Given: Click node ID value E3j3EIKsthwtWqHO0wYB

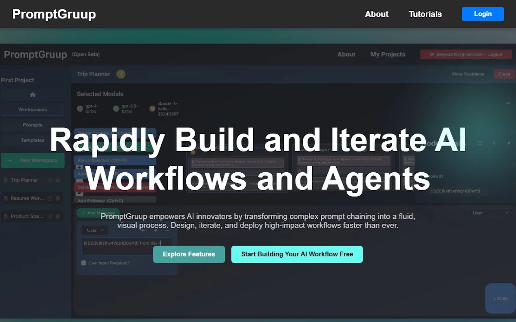Looking at the screenshot, I should [455, 191].
